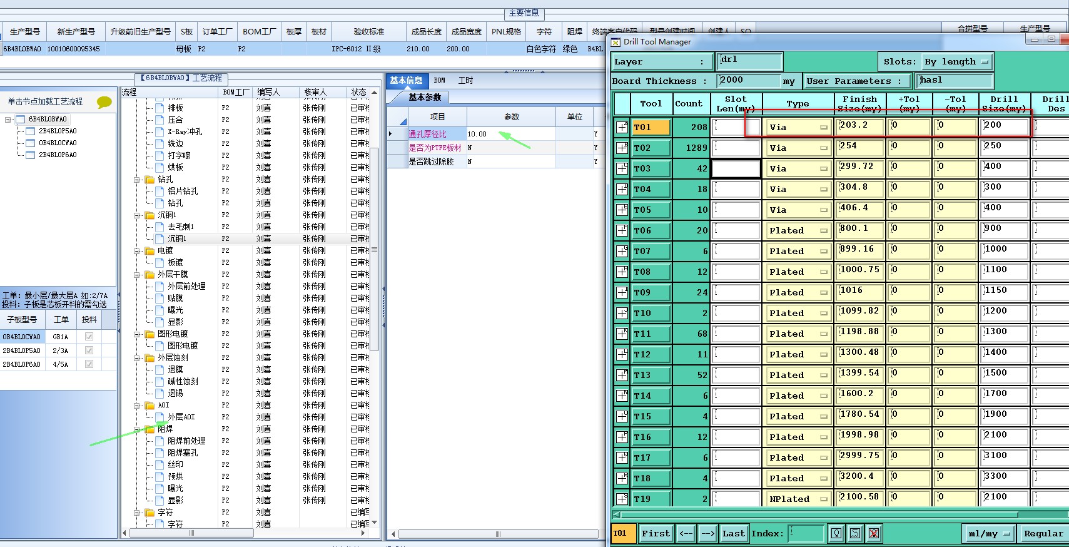
Task: Click the Layer field showing drl
Action: click(x=749, y=61)
